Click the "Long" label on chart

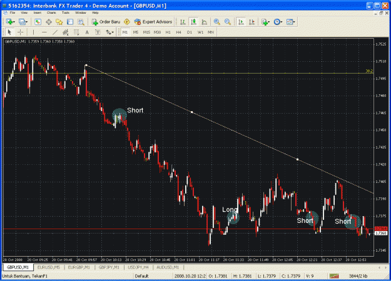[230, 210]
